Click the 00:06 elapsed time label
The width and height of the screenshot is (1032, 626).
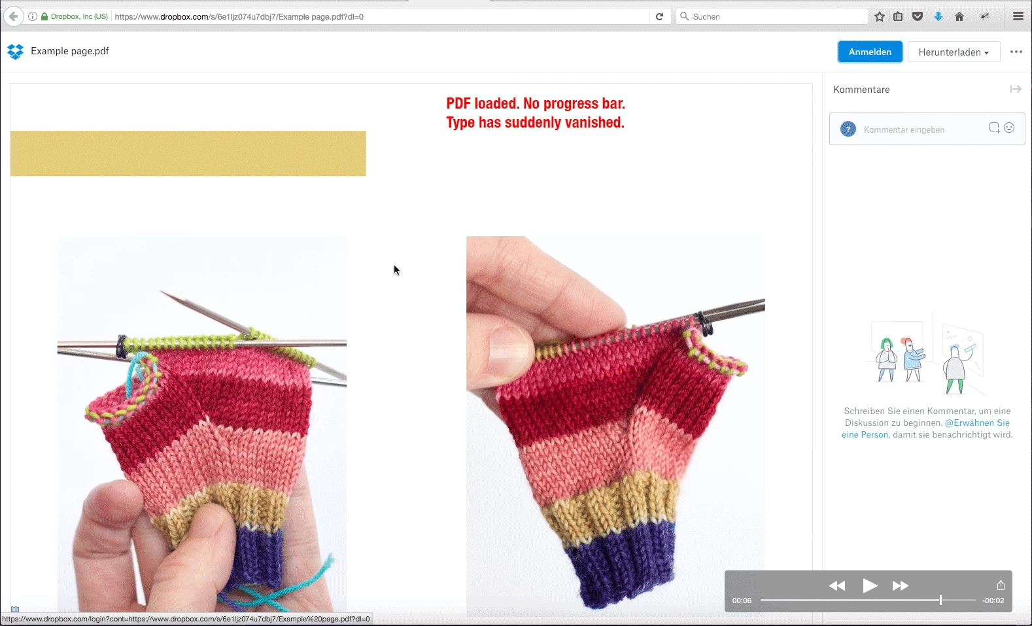coord(742,600)
